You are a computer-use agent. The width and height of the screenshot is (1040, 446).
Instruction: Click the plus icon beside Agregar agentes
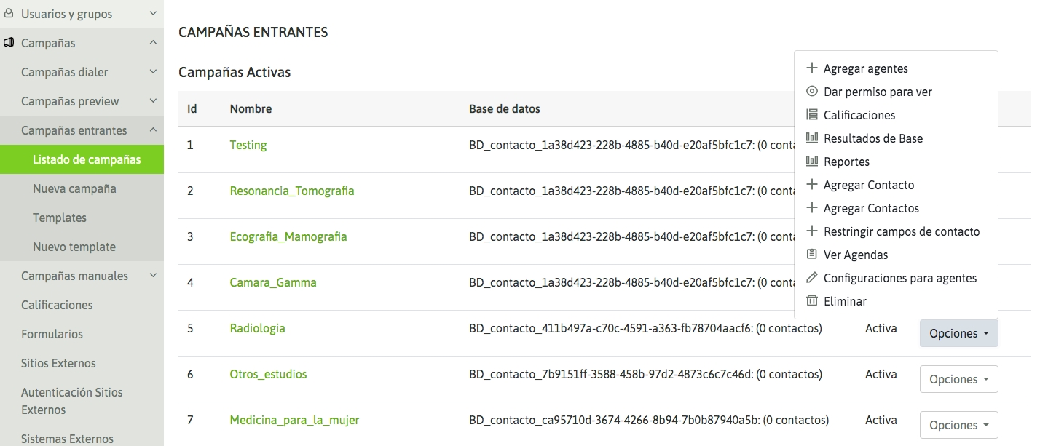812,68
